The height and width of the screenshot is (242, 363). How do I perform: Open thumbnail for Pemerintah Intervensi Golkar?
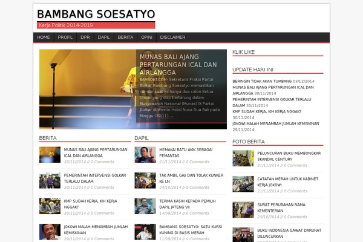50,180
